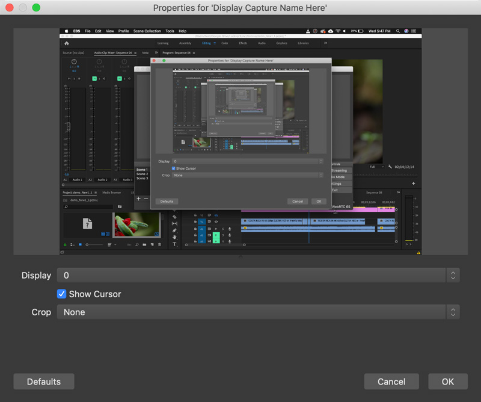This screenshot has width=481, height=402.
Task: Select the Razor tool in Premiere's toolbar
Action: pos(174,217)
